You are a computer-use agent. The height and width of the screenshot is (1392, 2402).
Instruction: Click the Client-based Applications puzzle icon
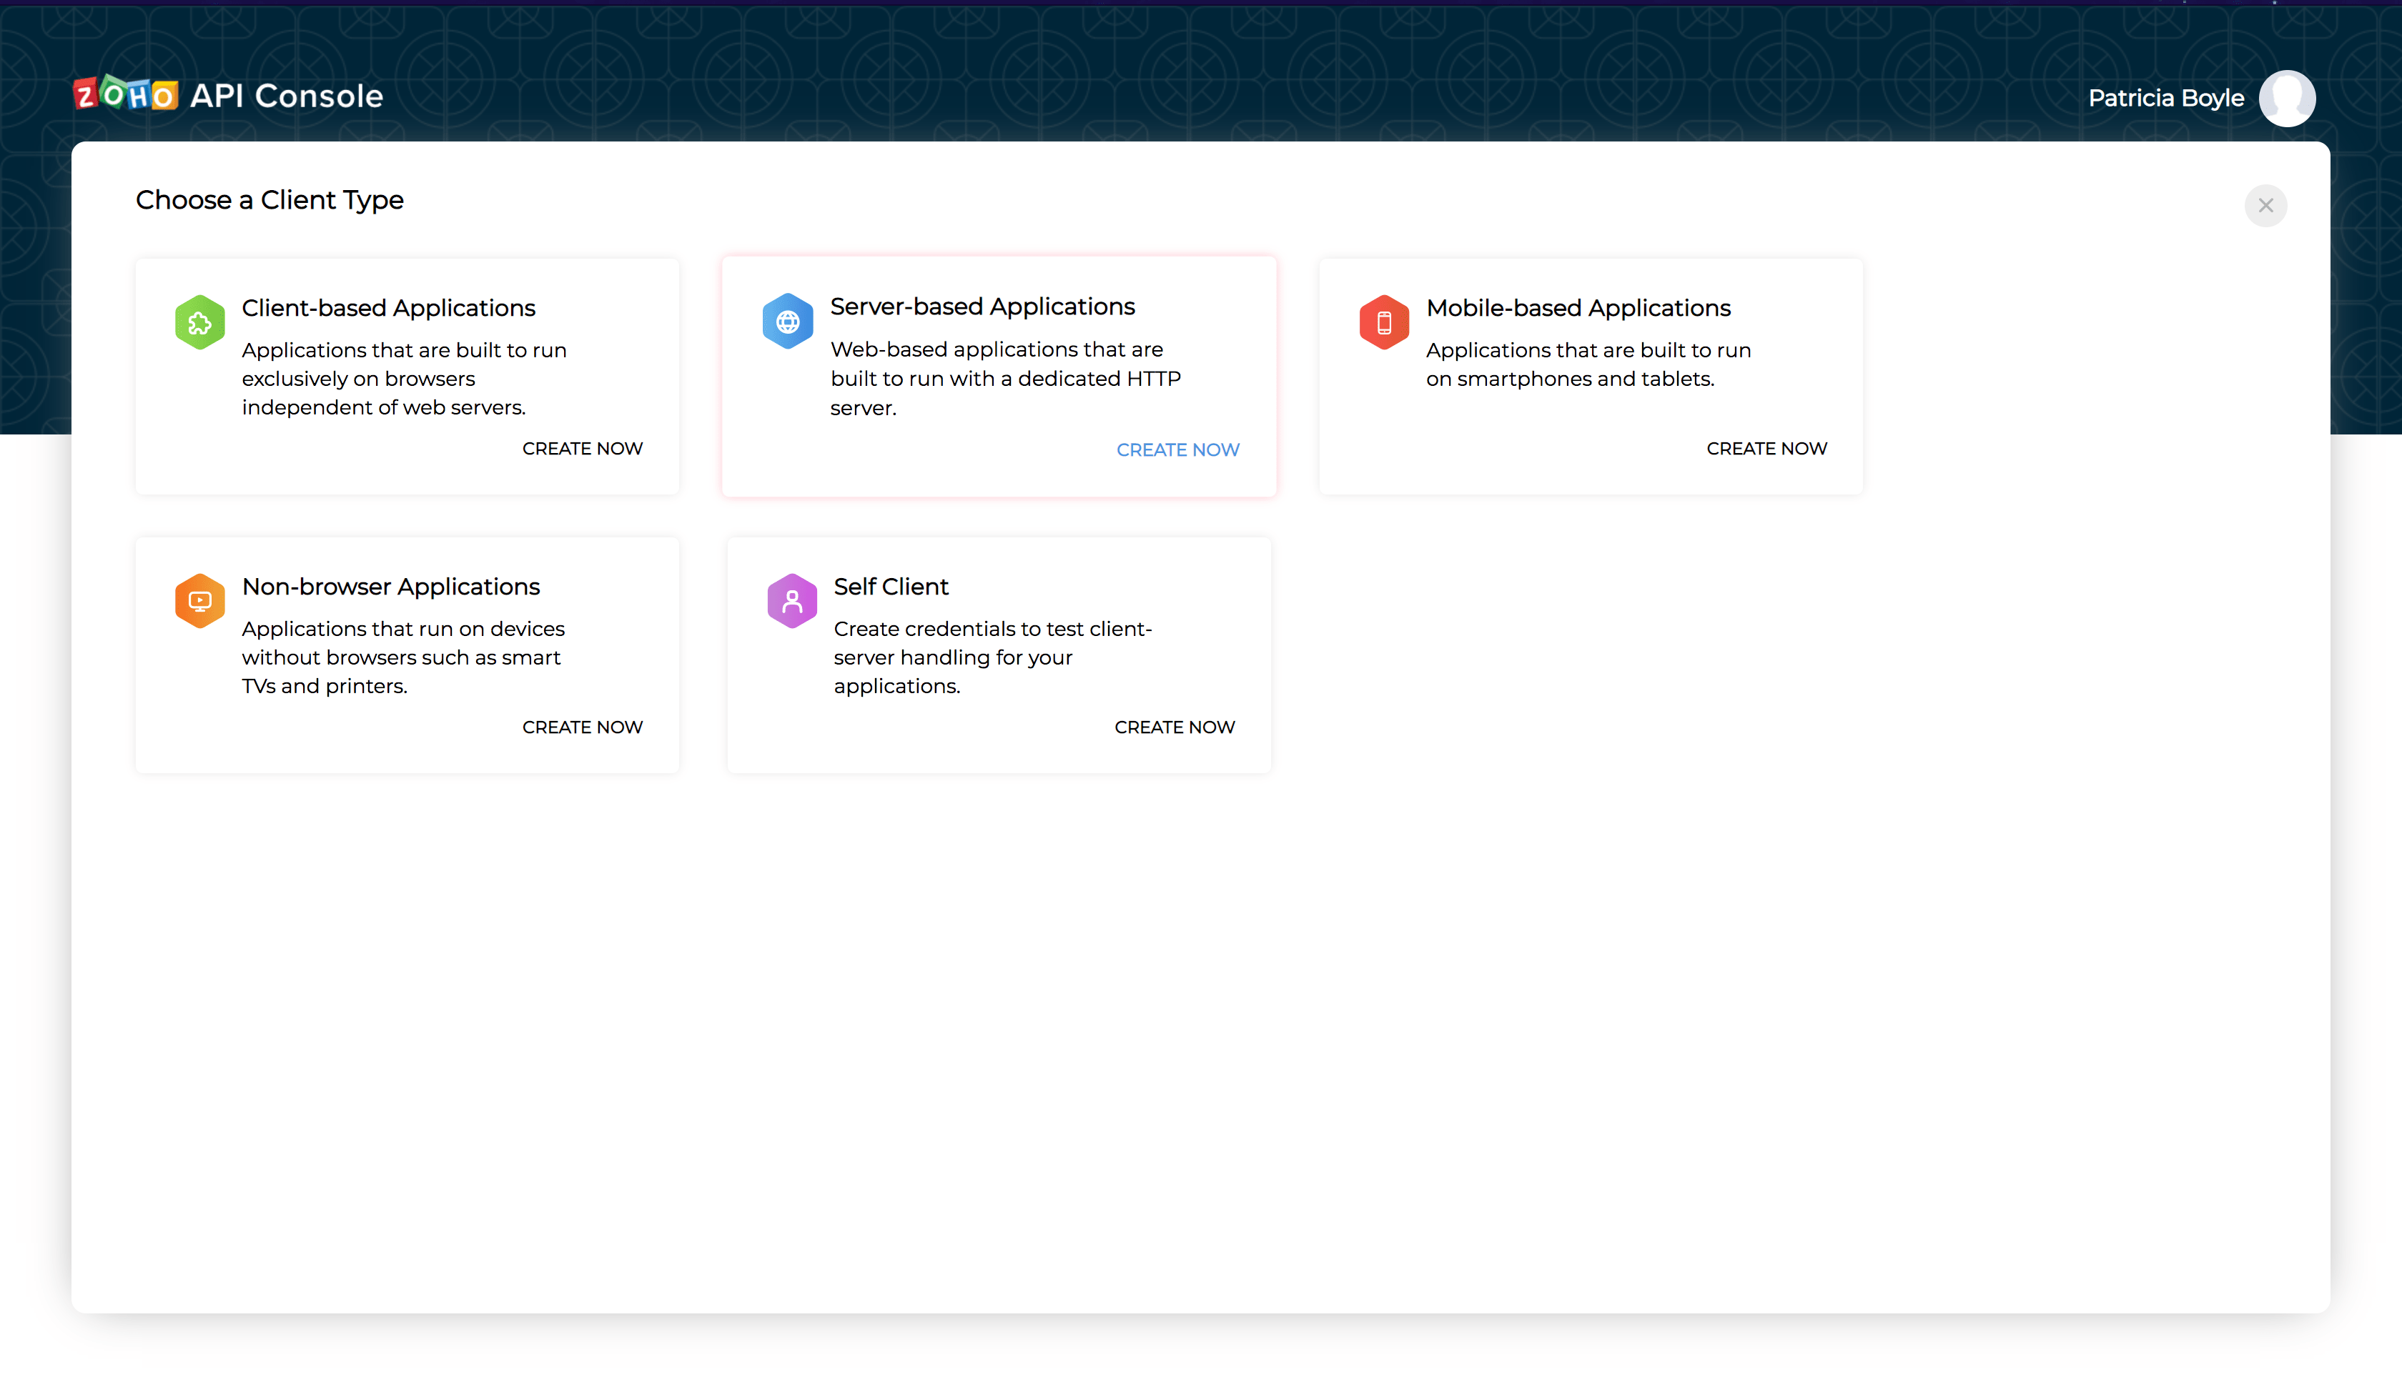point(199,322)
